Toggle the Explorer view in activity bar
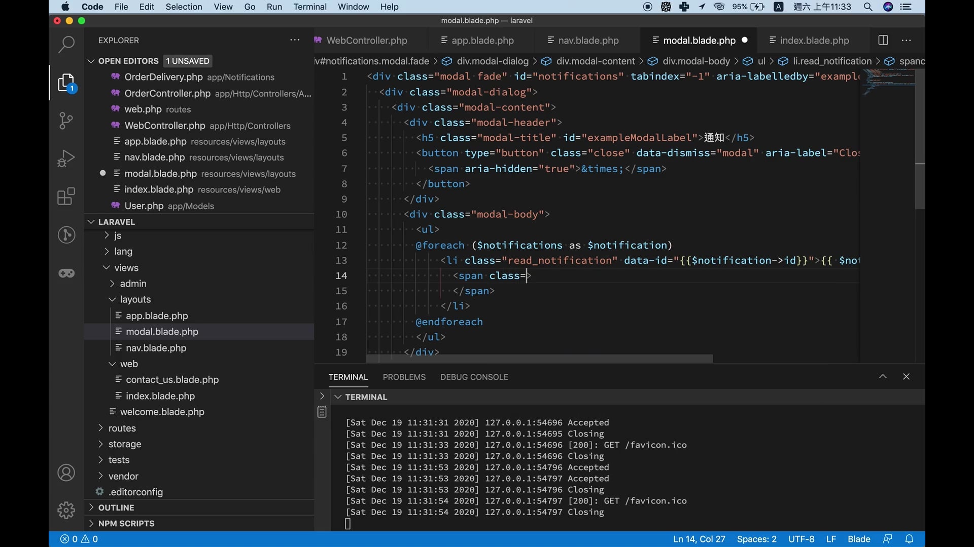 pos(66,83)
